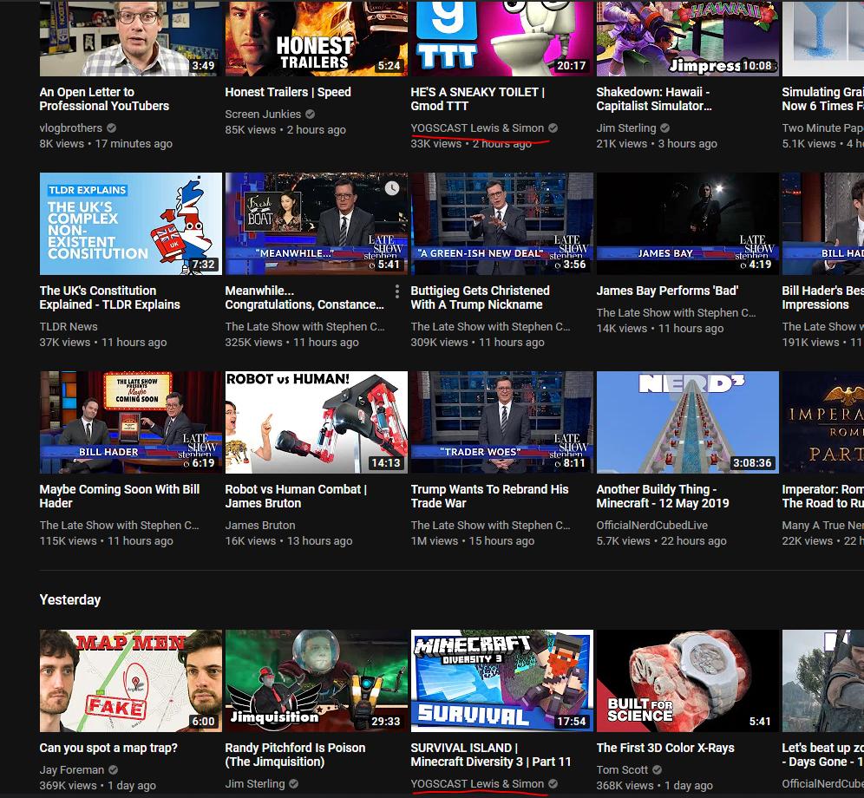
Task: Click the verified badge next to vlogbrothers
Action: coord(112,128)
